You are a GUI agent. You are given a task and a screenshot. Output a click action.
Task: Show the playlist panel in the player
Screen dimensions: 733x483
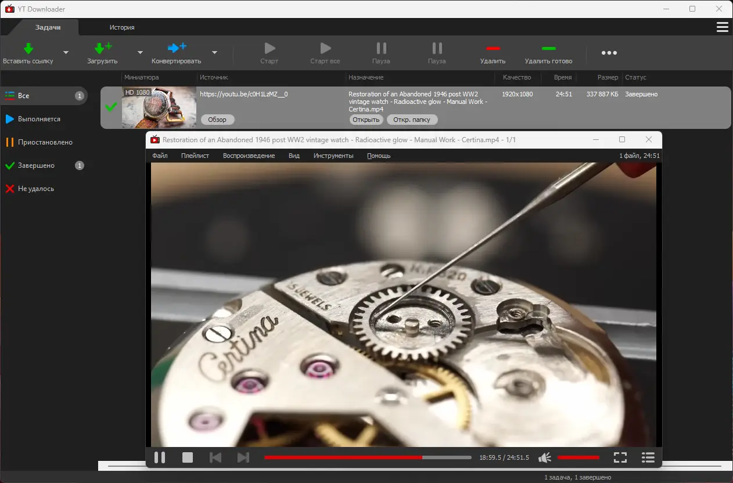[648, 457]
